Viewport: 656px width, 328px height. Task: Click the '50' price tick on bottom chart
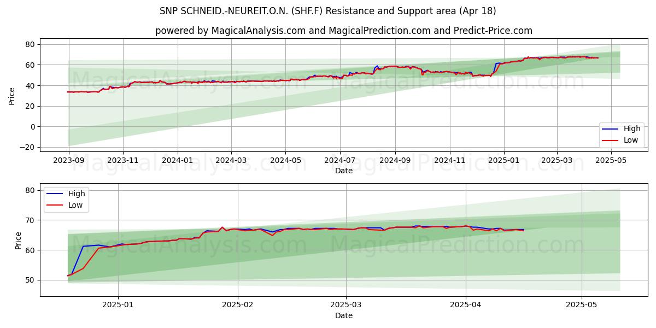(31, 280)
